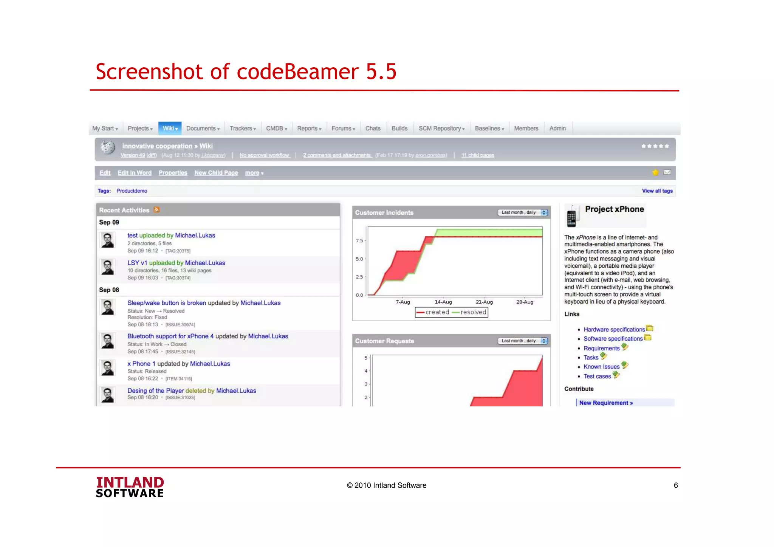Click 'New Requirement »'

pos(606,403)
